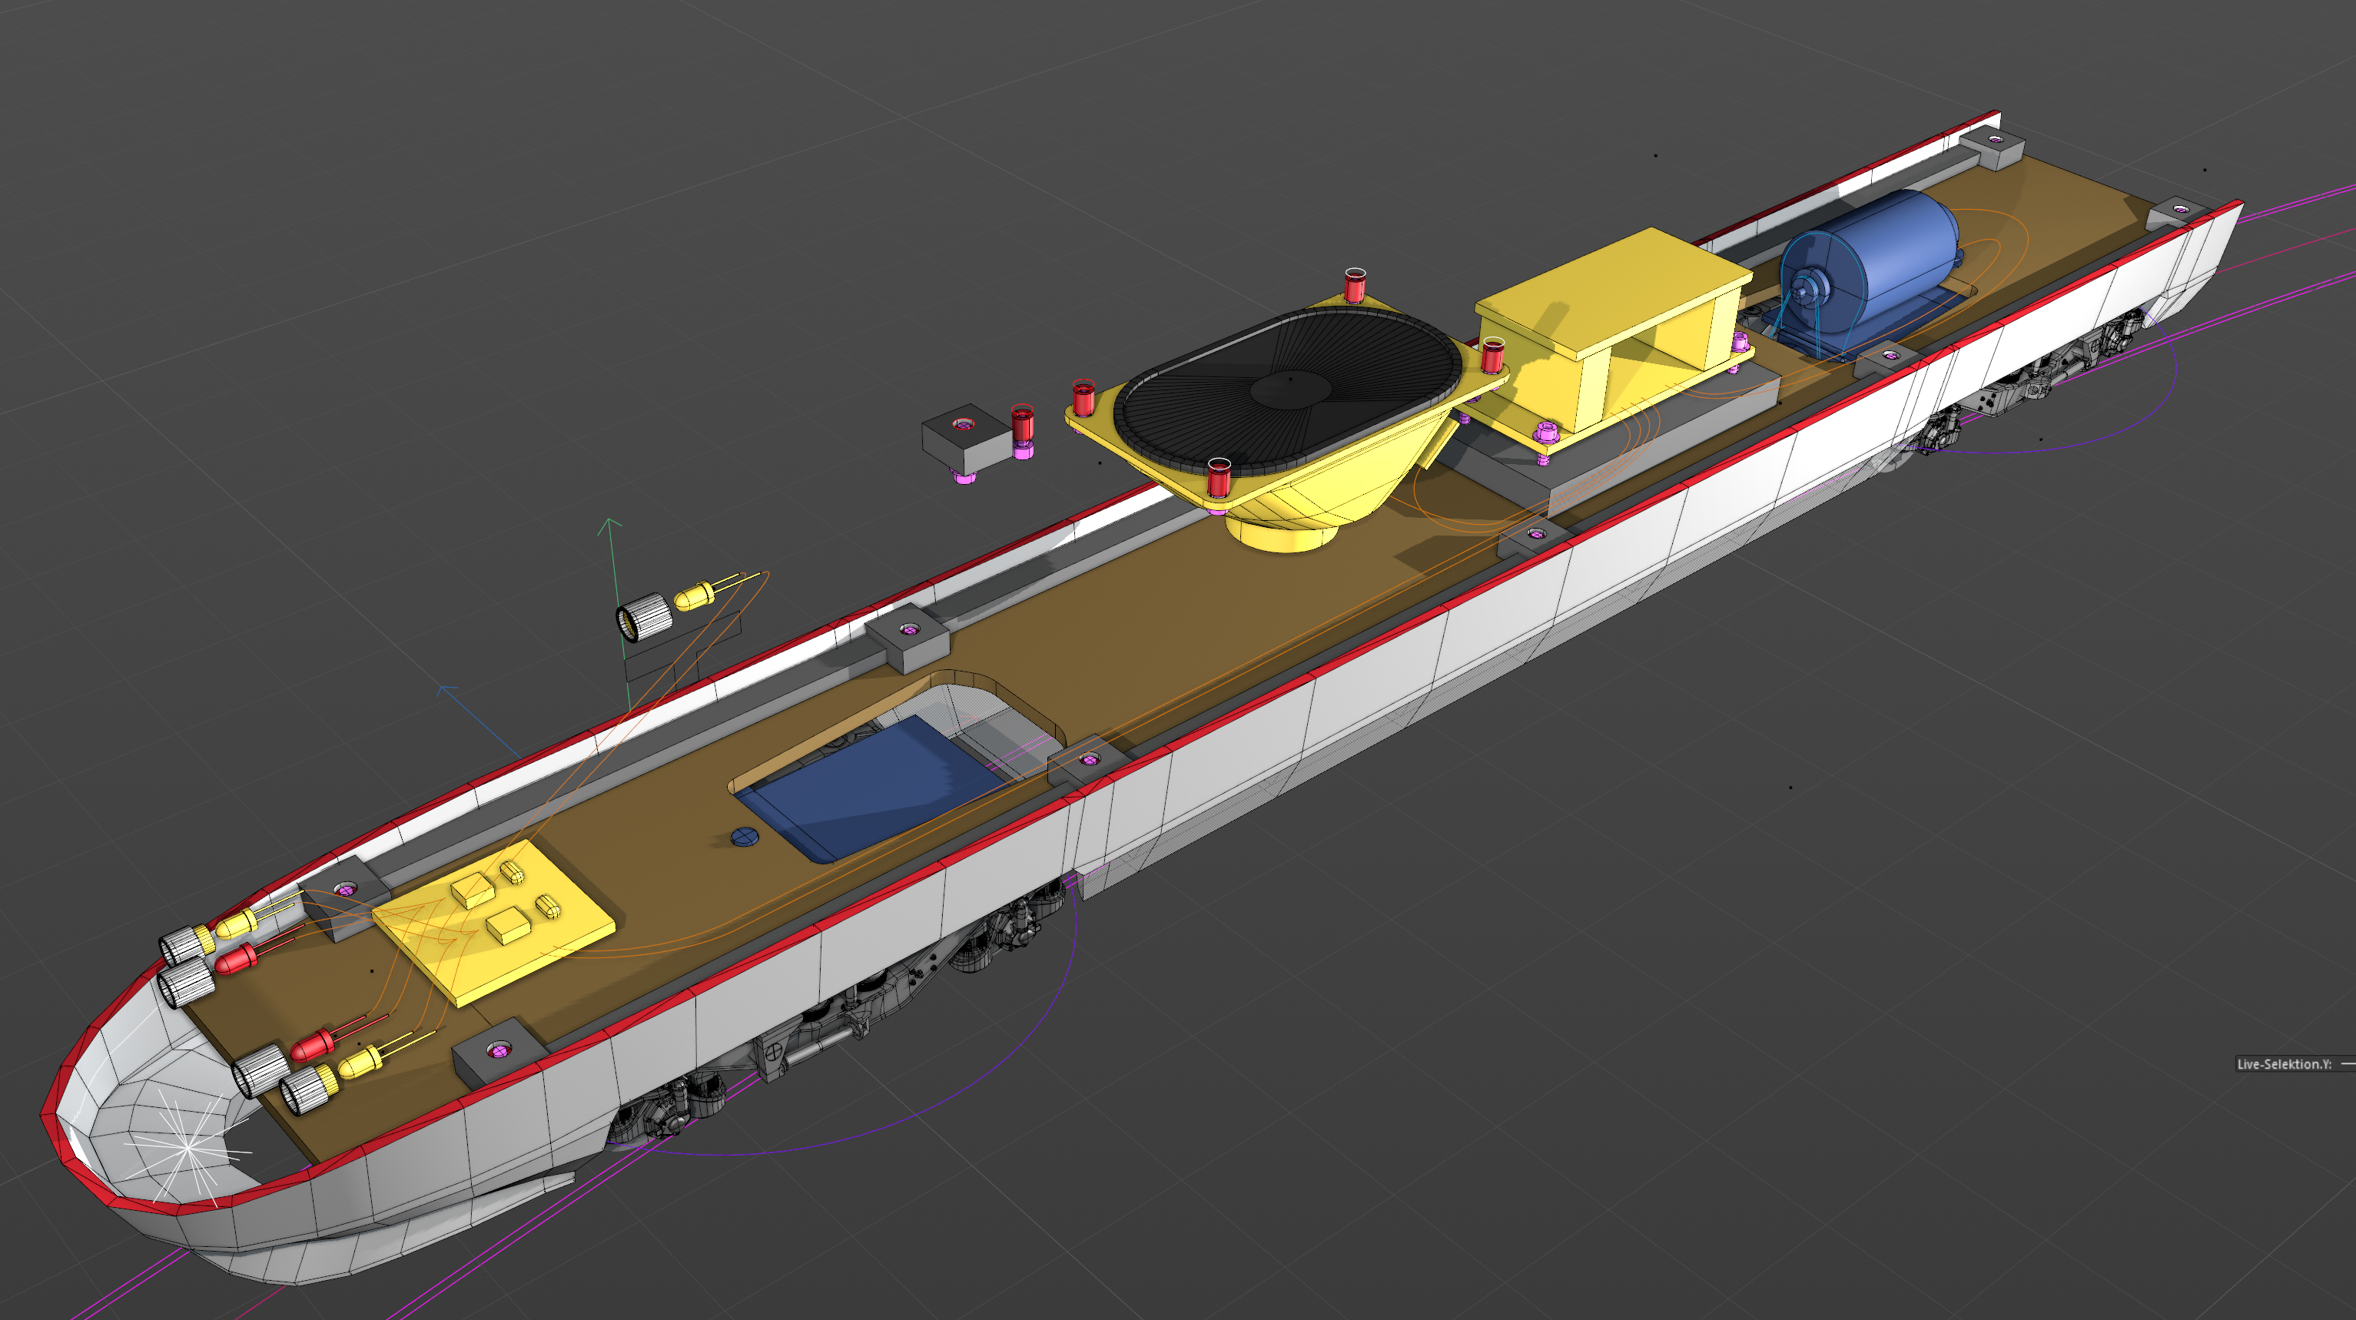Click the small blue circle on the floor plate

point(745,836)
